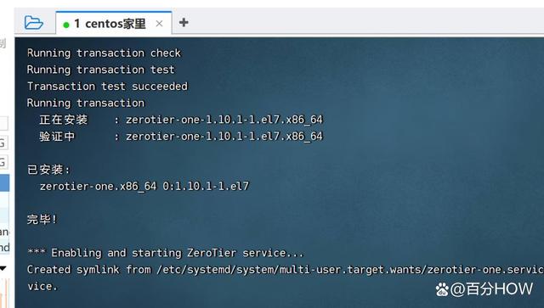Click the paw logo beside @百分HOW
Viewport: 544px width, 308px height.
[442, 289]
